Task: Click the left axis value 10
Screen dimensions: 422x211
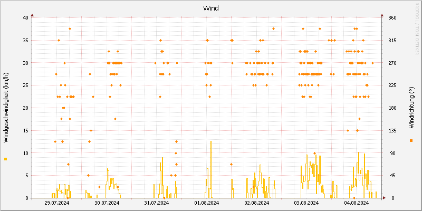Action: point(25,153)
